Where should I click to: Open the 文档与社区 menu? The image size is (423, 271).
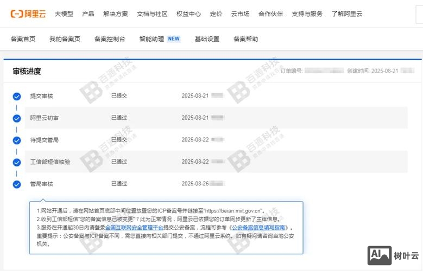[x=152, y=14]
